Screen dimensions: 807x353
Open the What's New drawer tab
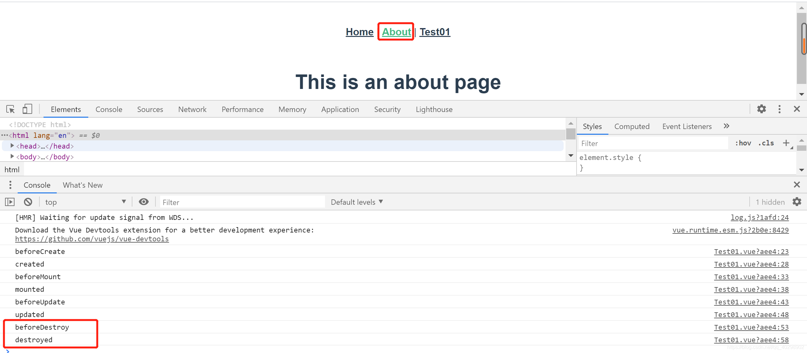(x=83, y=185)
